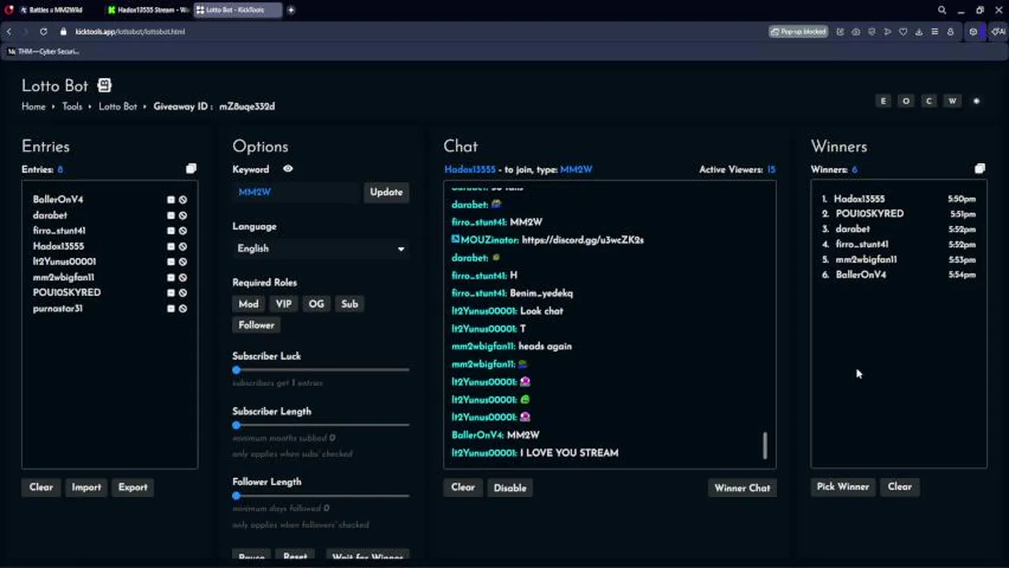
Task: Ban lt2Yunus00001 from entries
Action: pyautogui.click(x=182, y=262)
